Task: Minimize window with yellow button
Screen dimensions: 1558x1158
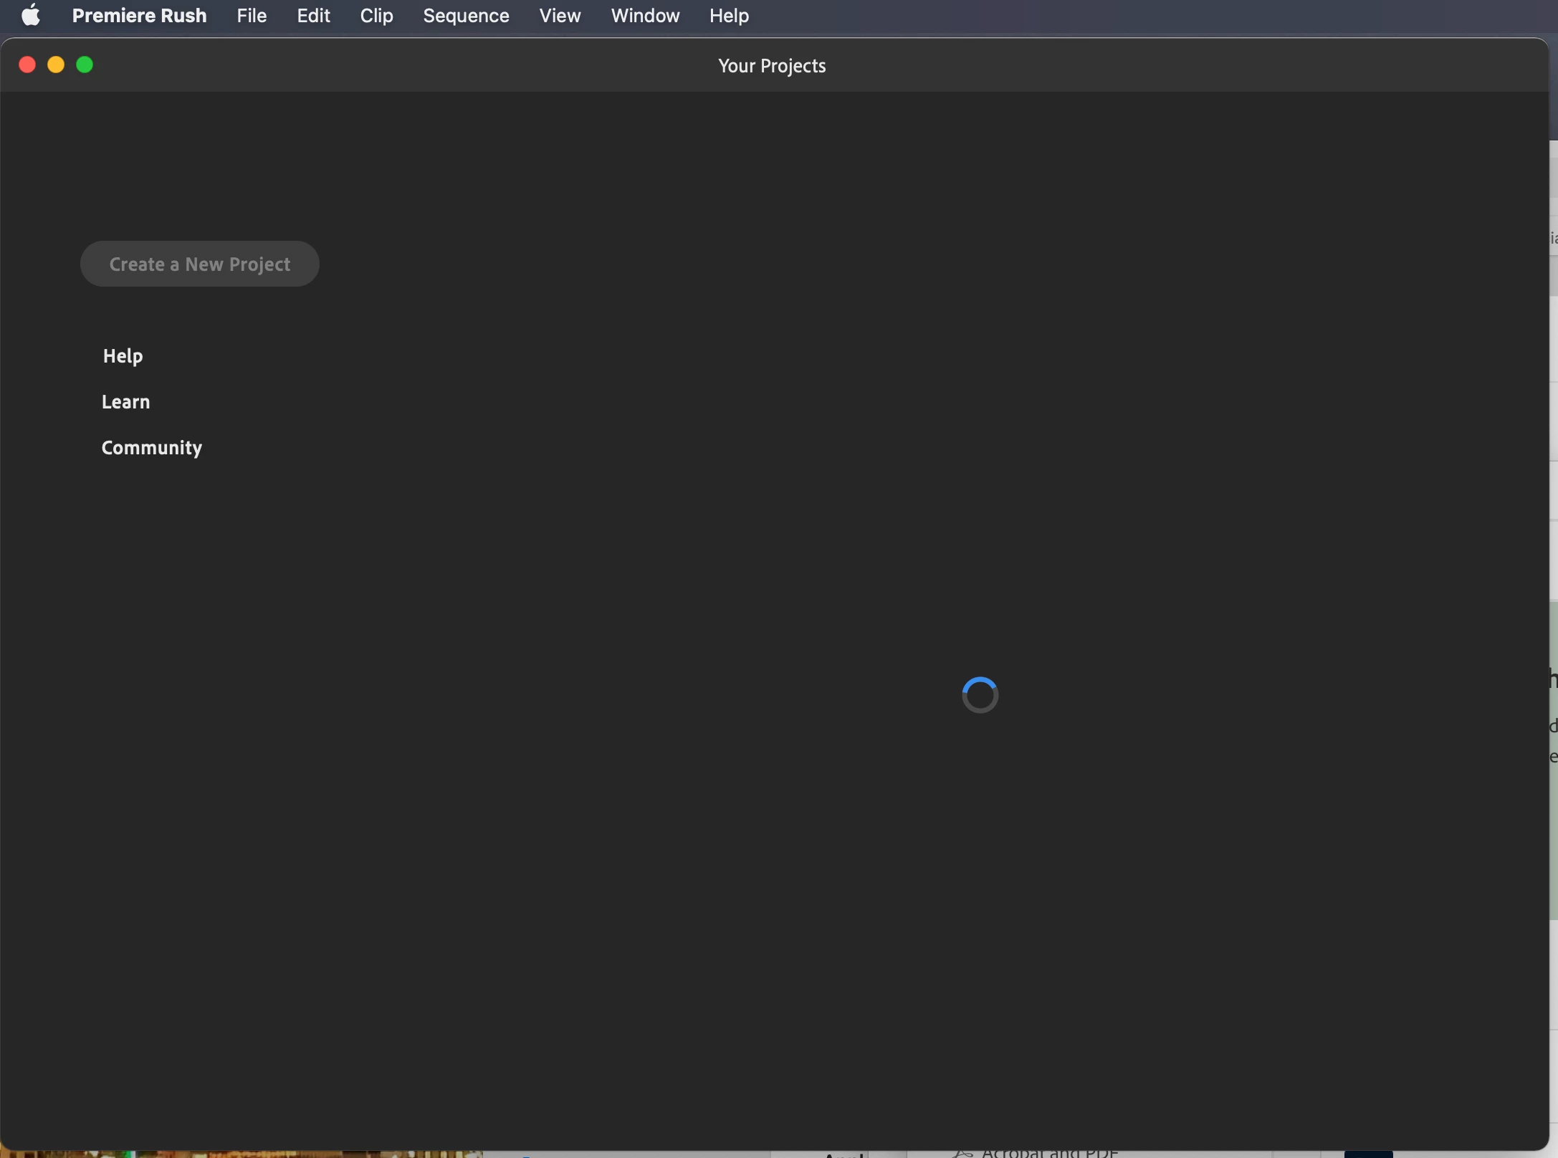Action: tap(56, 65)
